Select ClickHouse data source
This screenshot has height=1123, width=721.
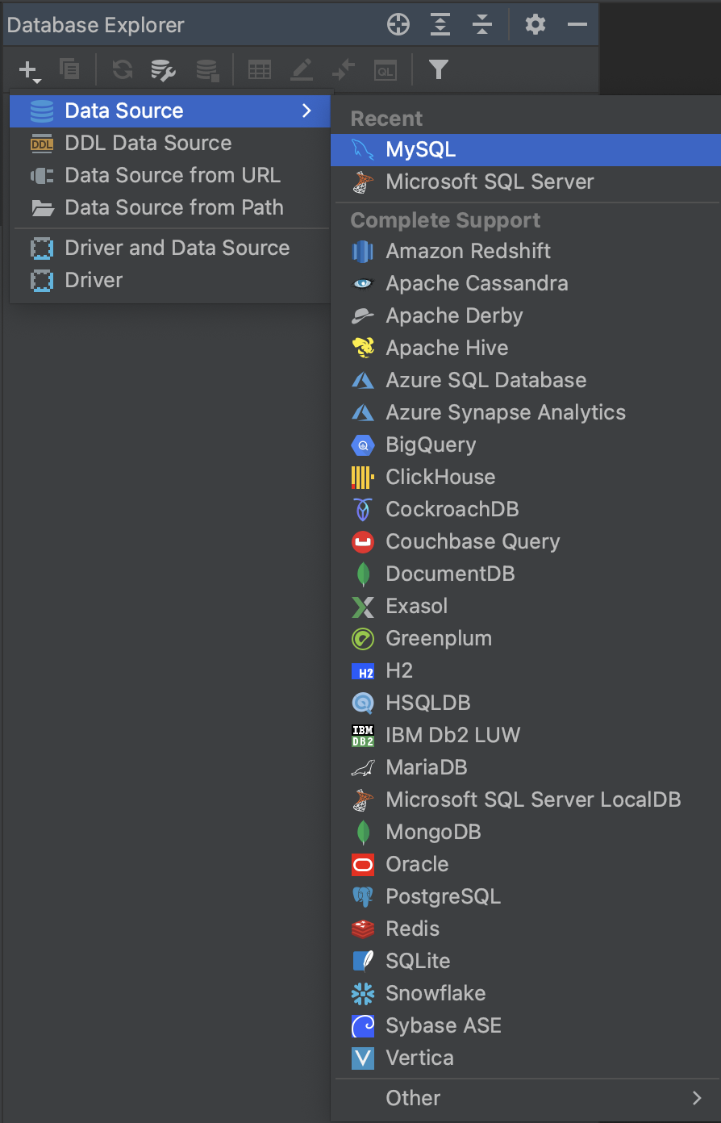coord(526,477)
